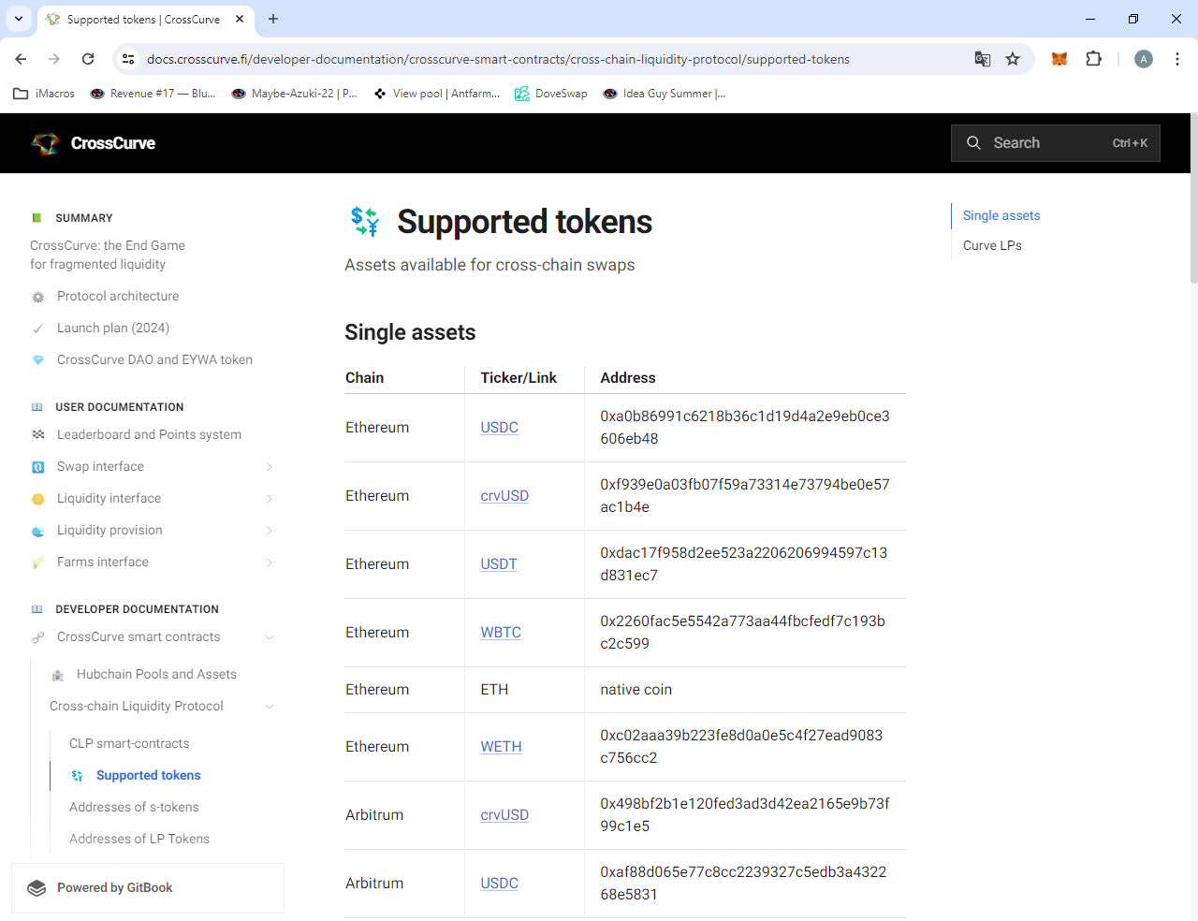
Task: Click the translate page icon
Action: 983,59
